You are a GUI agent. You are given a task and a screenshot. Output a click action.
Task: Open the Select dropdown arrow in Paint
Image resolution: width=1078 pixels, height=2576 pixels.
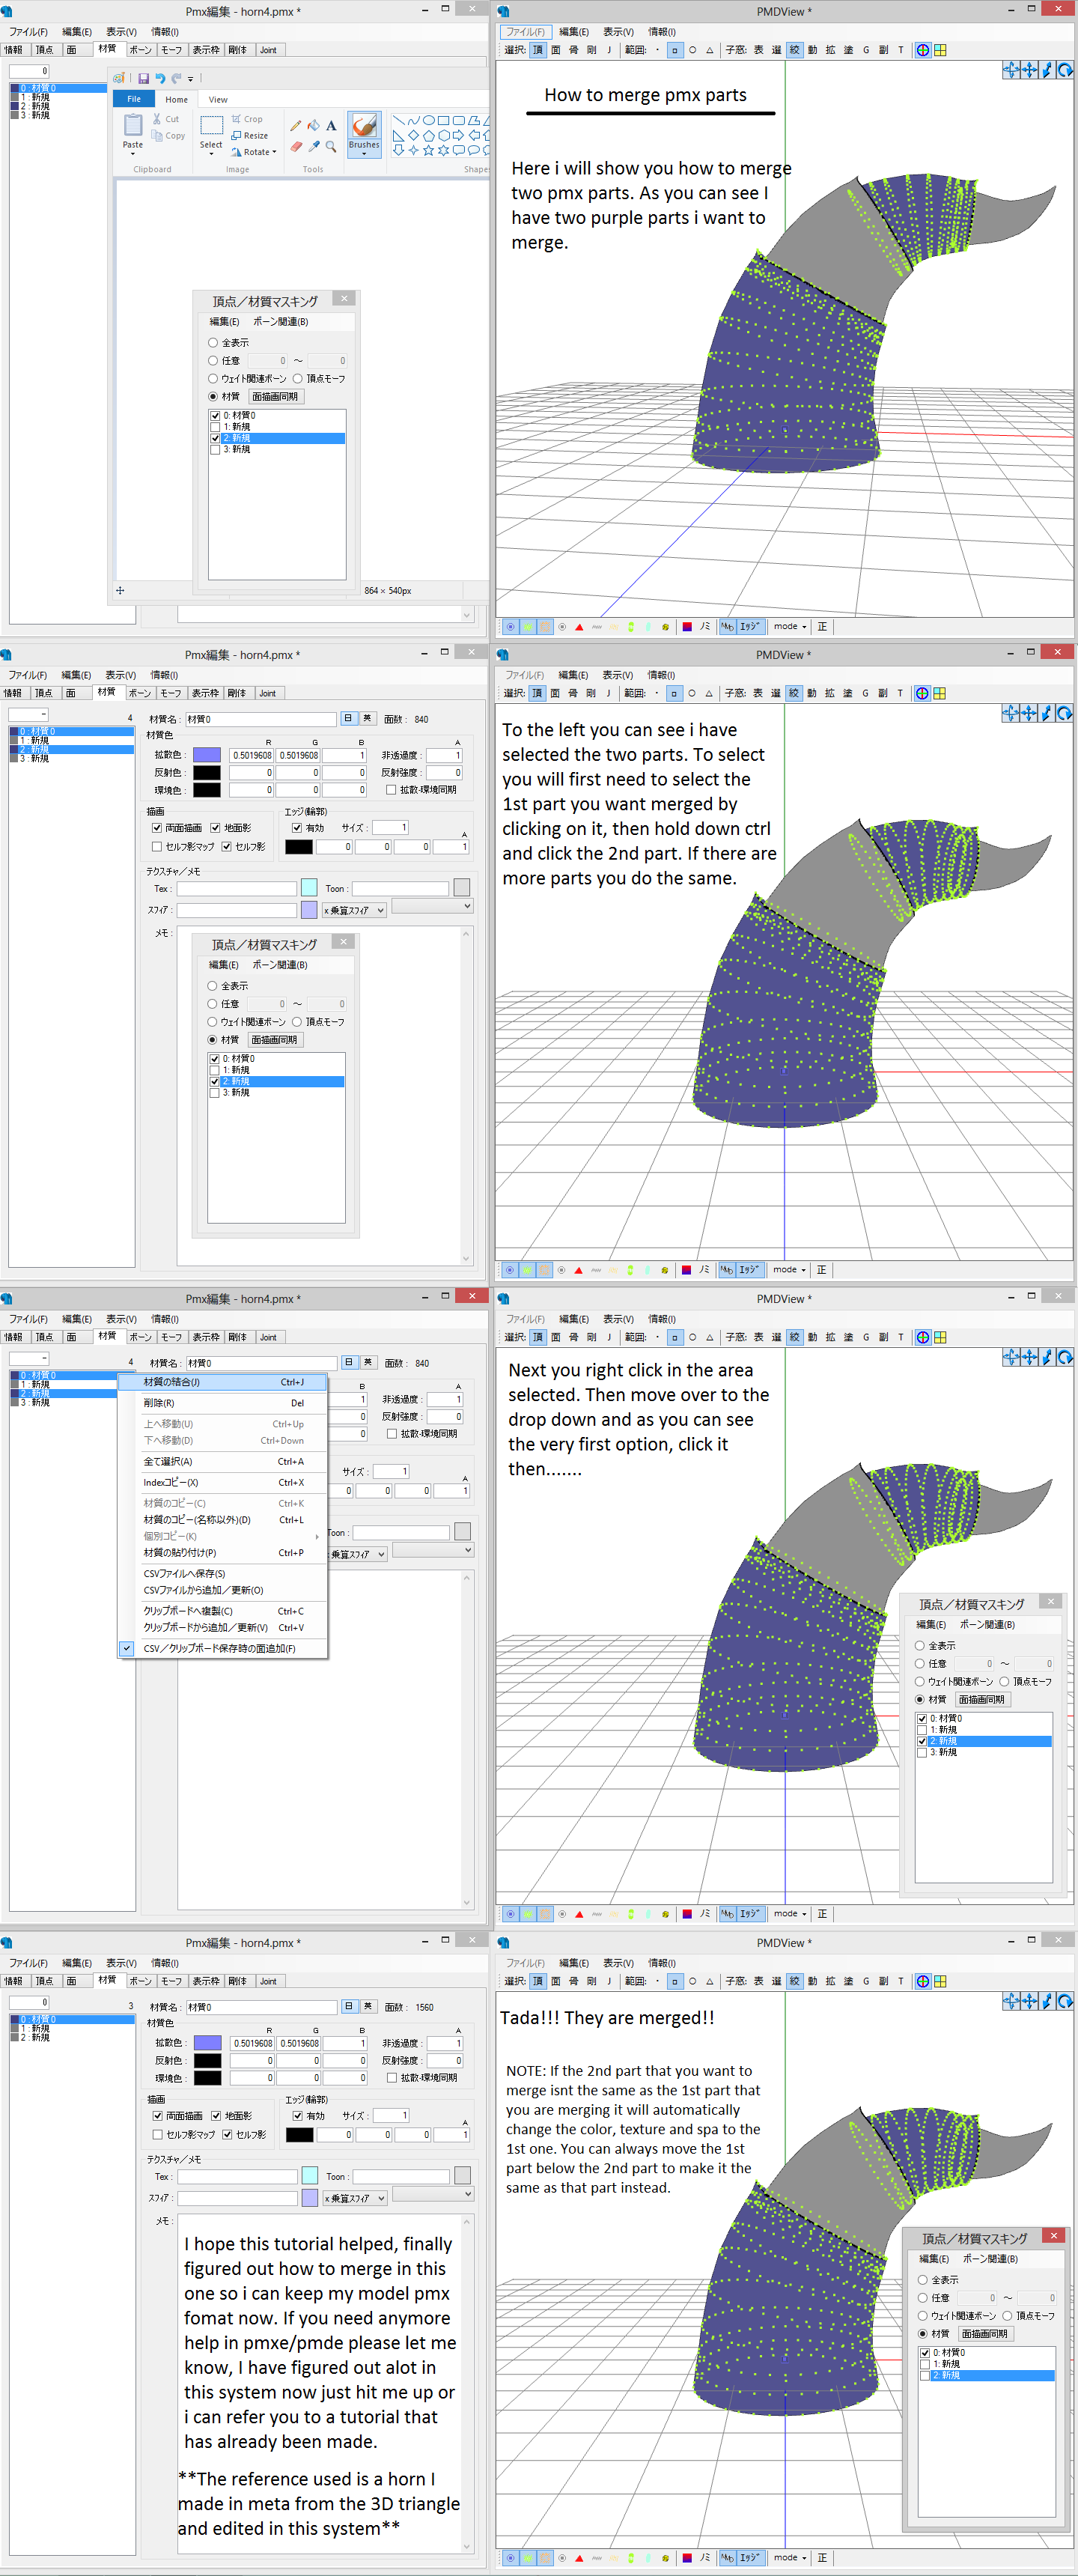pyautogui.click(x=211, y=154)
